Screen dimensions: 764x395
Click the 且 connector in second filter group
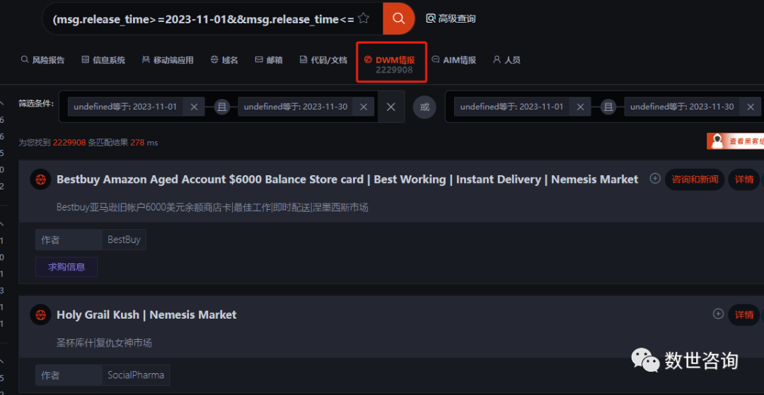click(x=608, y=107)
